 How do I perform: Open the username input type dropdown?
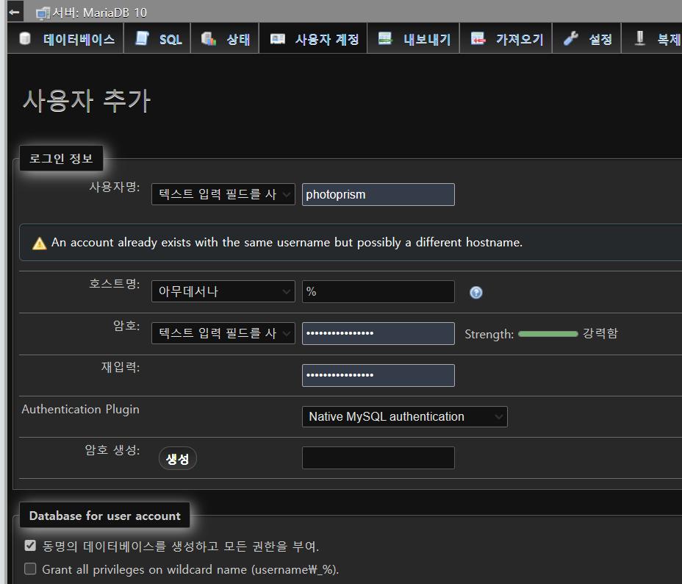[x=223, y=194]
